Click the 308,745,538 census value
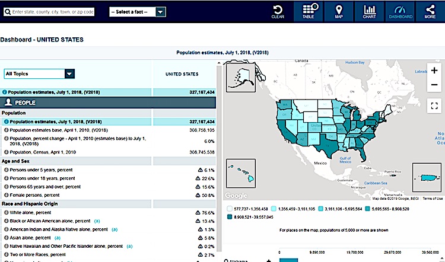 [202, 152]
